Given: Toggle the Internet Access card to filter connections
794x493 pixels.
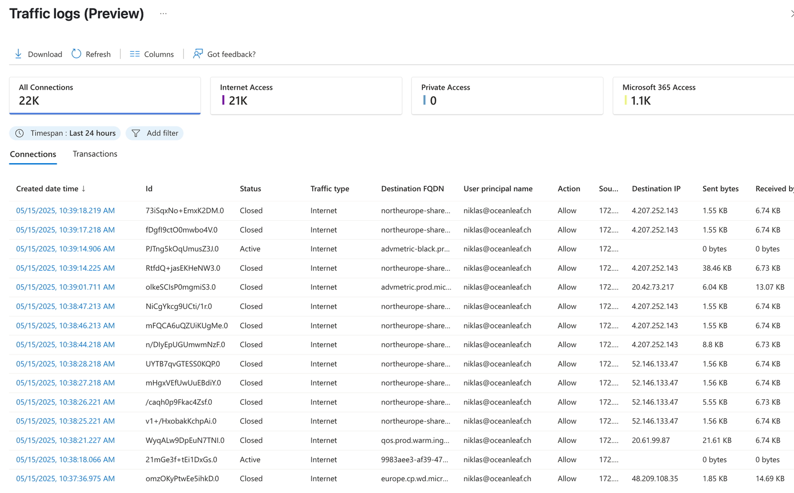Looking at the screenshot, I should pos(306,96).
